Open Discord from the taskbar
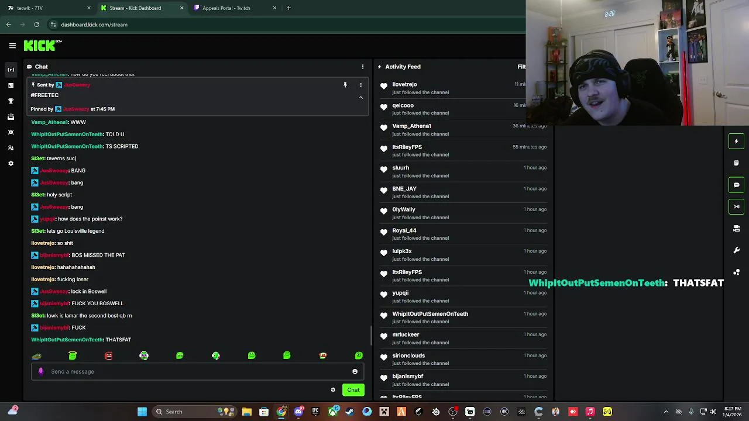 [298, 412]
